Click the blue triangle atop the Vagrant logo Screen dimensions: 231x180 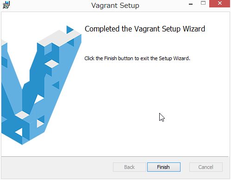coord(69,30)
